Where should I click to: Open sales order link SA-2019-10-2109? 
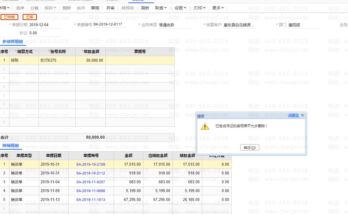[x=91, y=164]
